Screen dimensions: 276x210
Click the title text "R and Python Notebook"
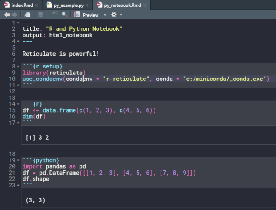coord(84,28)
